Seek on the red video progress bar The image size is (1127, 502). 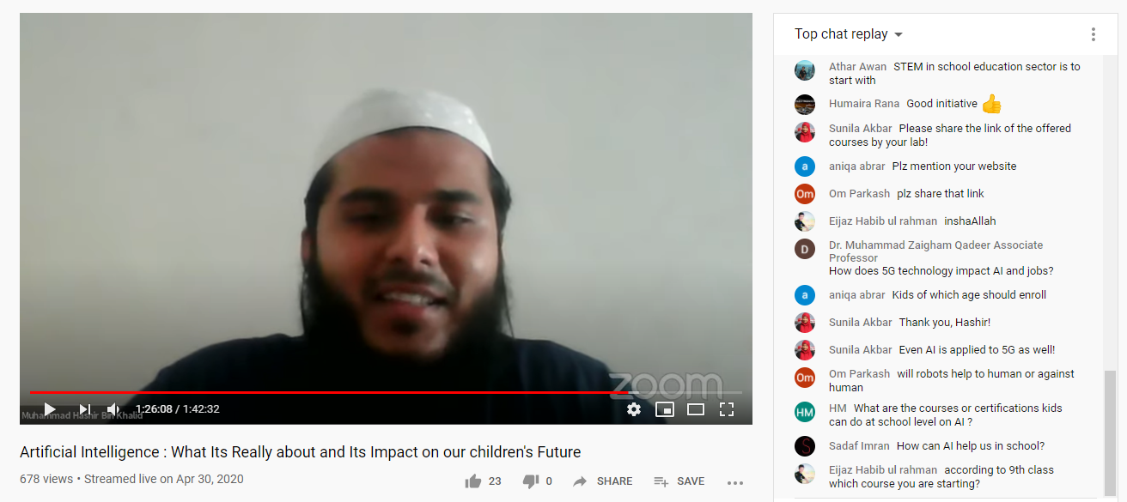pyautogui.click(x=386, y=393)
